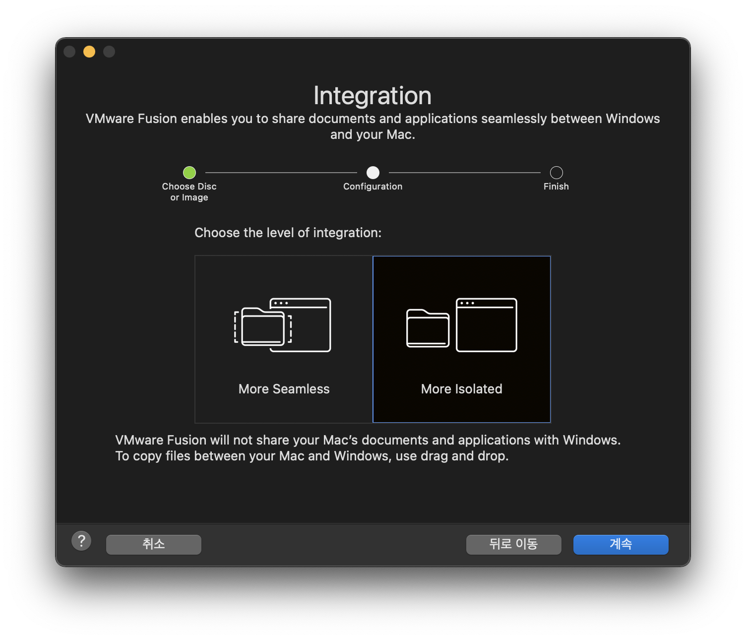Click the 'More Seamless' label text

284,389
